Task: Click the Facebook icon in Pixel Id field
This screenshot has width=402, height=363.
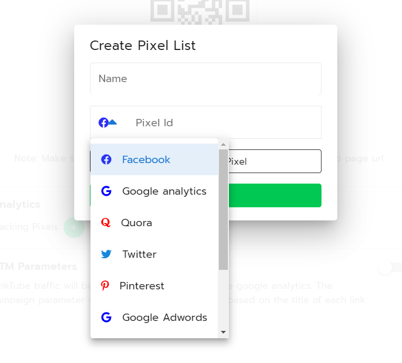Action: point(104,123)
